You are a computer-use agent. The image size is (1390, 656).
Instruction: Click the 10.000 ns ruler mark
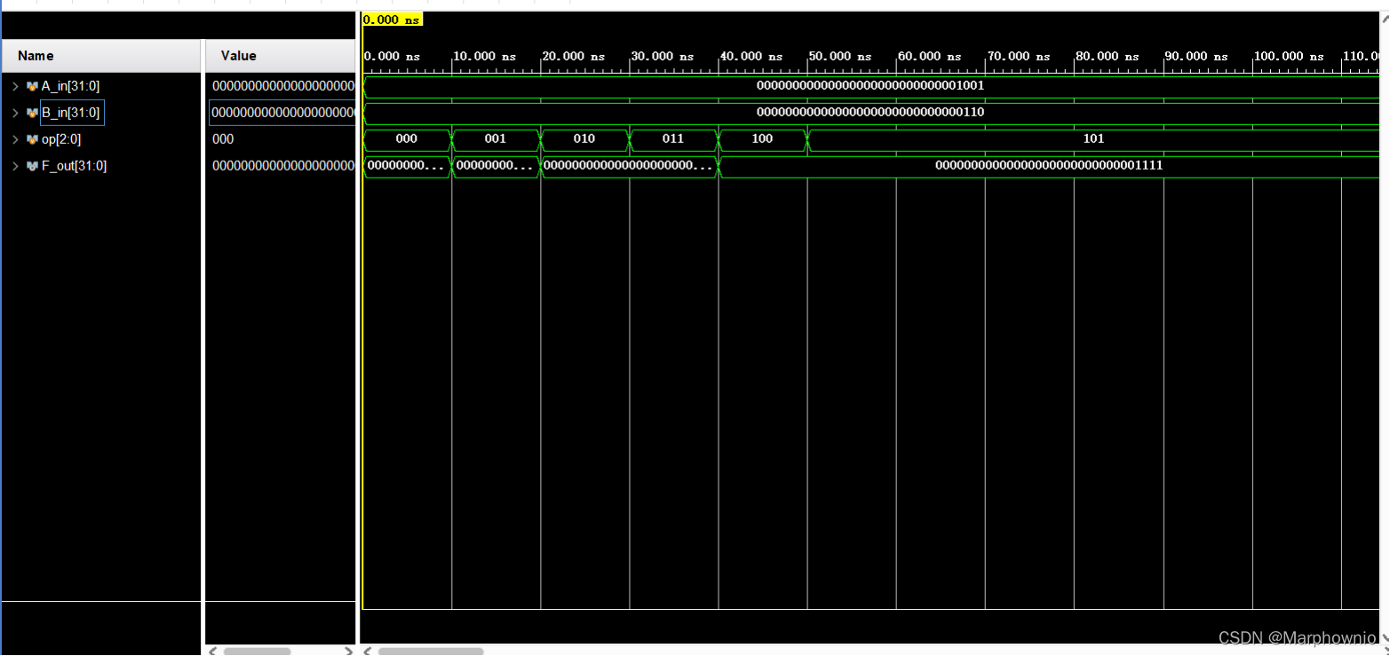tap(485, 56)
